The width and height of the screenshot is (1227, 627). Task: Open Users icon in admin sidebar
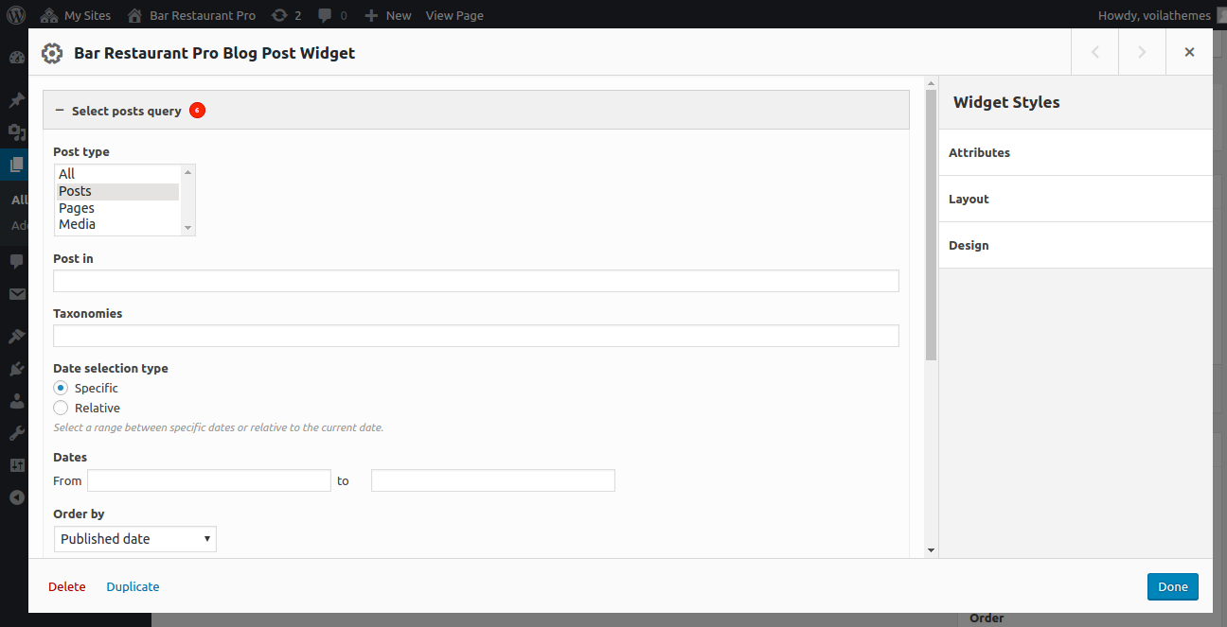tap(16, 401)
